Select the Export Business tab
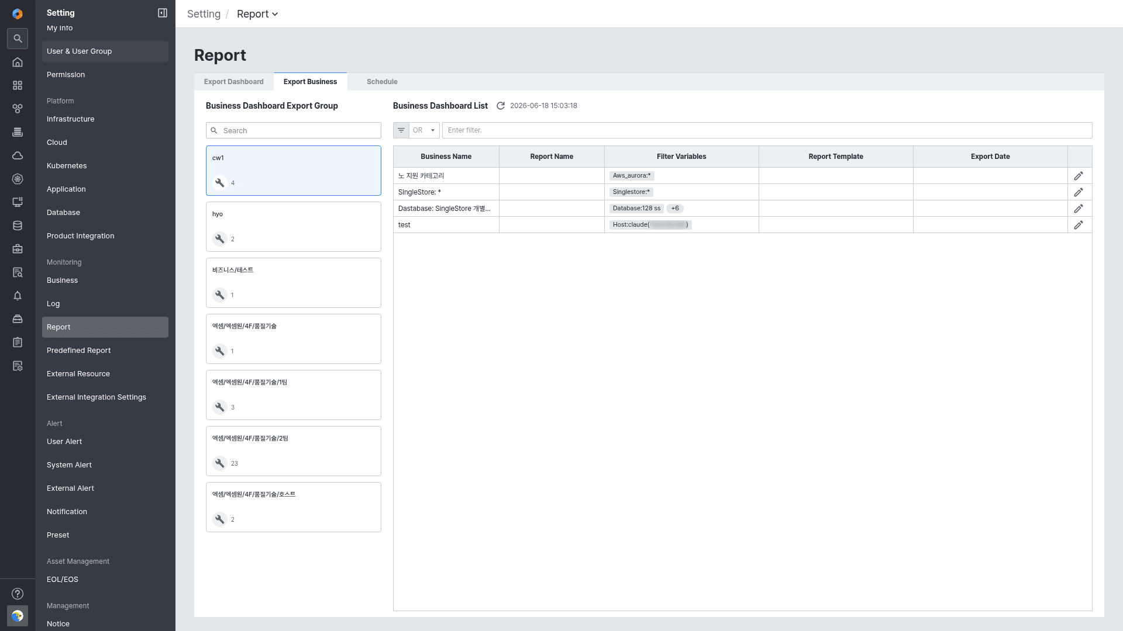Screen dimensions: 1123x631 point(310,82)
